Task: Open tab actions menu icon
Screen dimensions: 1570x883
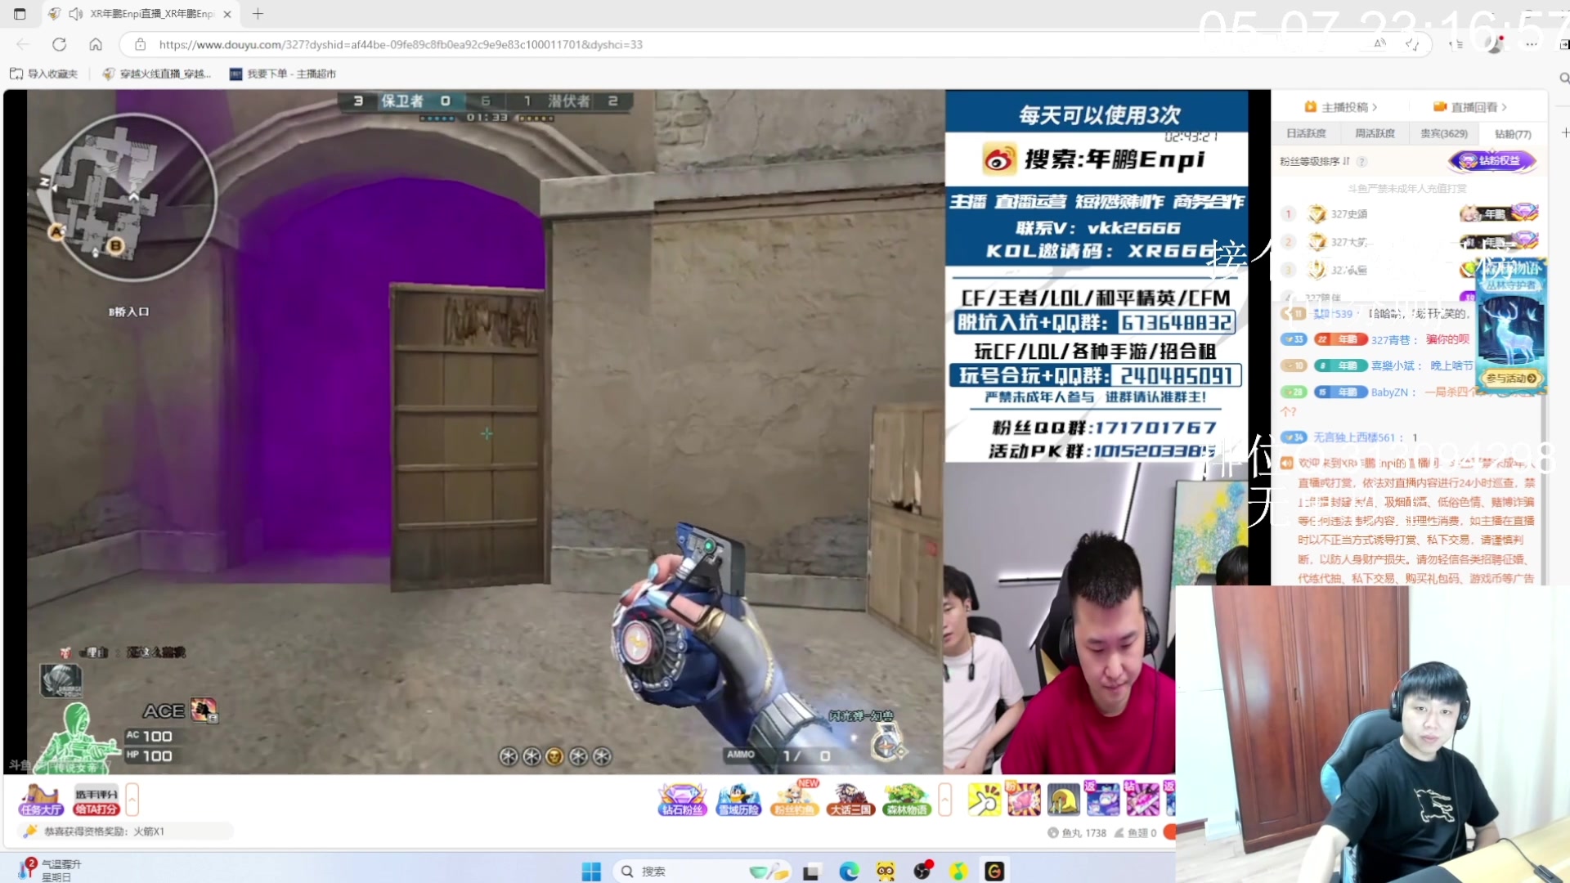Action: [x=20, y=14]
